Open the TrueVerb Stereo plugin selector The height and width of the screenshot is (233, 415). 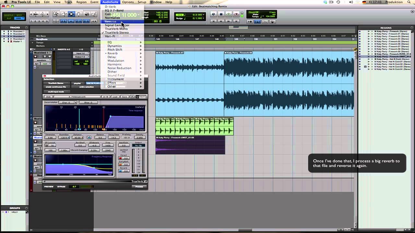[56, 83]
